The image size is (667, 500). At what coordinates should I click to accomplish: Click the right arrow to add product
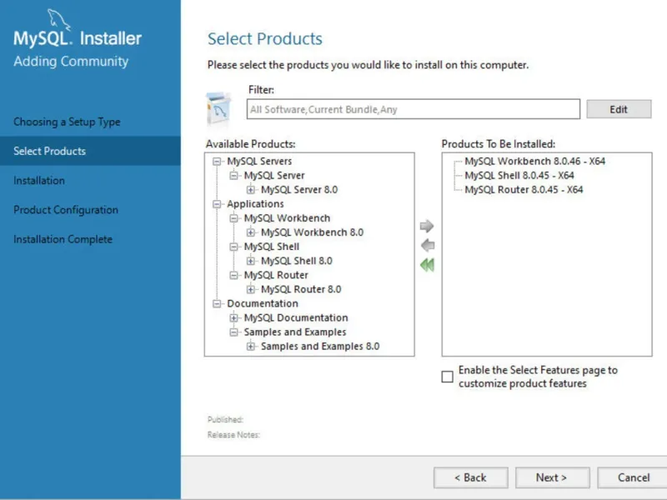427,226
